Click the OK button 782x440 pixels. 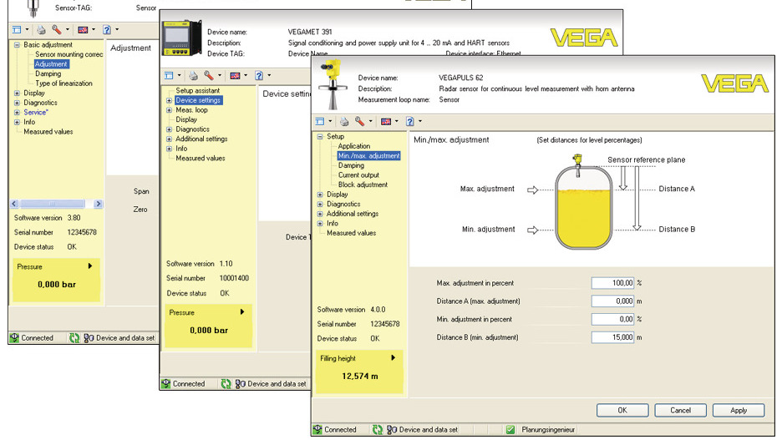[622, 410]
